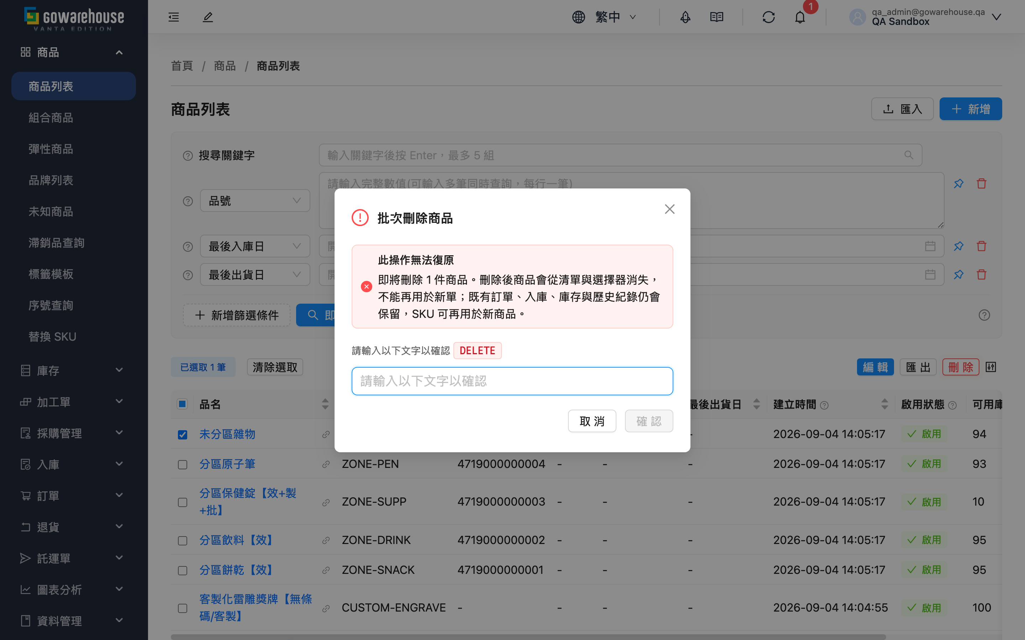Focus the DELETE confirmation text input

[512, 381]
